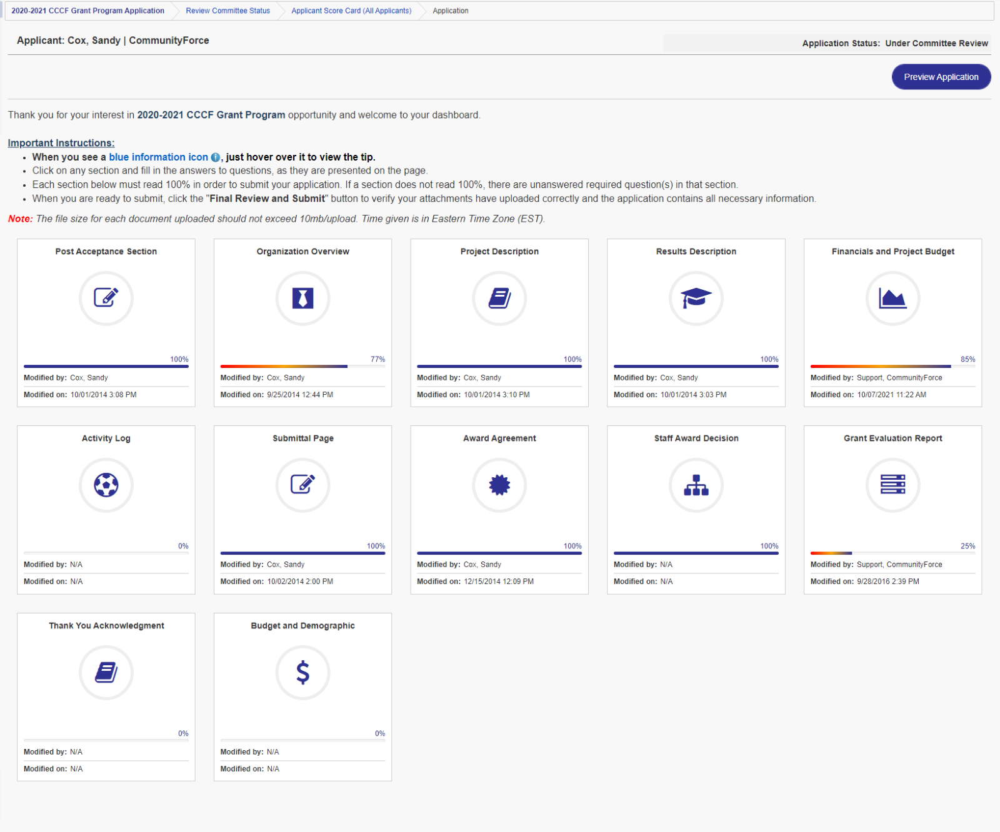Open Financials and Project Budget chart icon
Image resolution: width=1000 pixels, height=832 pixels.
click(892, 298)
